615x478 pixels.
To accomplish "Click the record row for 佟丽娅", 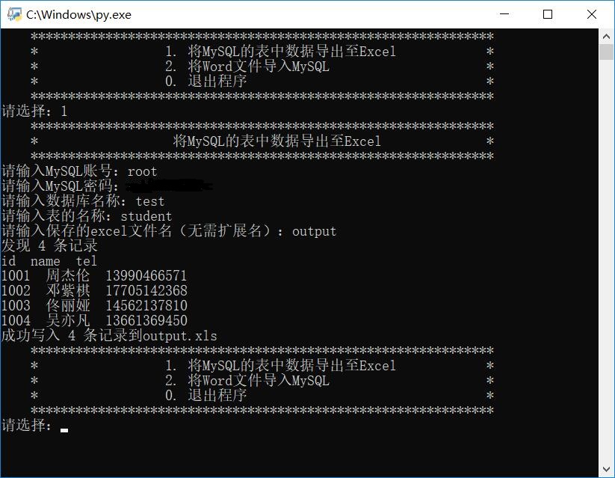I will pos(97,305).
